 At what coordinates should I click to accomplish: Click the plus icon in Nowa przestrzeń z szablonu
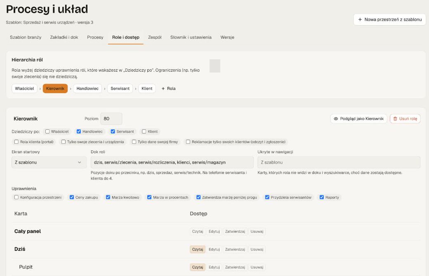(360, 19)
